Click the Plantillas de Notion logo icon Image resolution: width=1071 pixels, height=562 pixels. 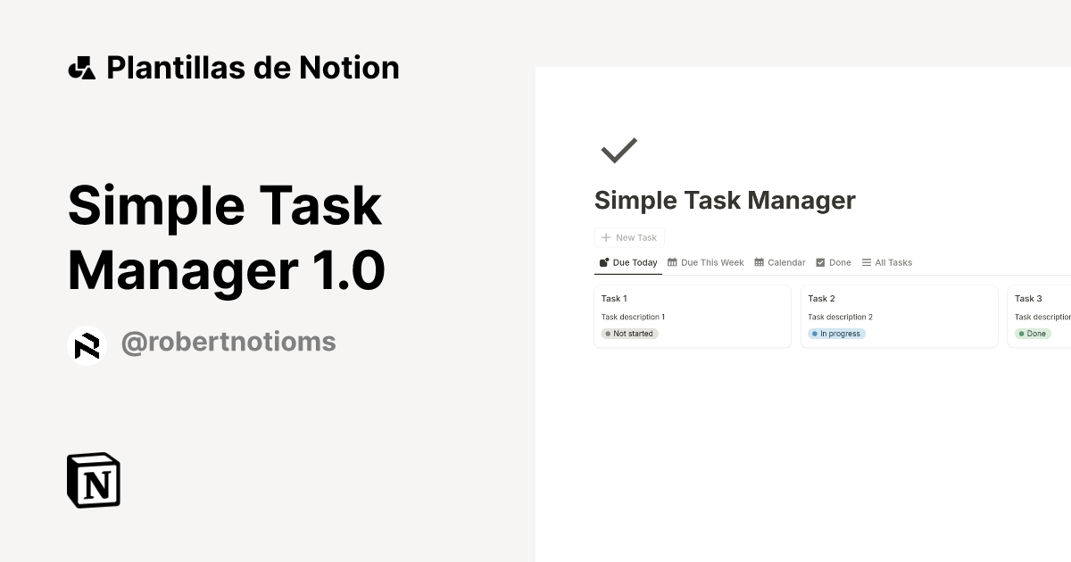81,67
